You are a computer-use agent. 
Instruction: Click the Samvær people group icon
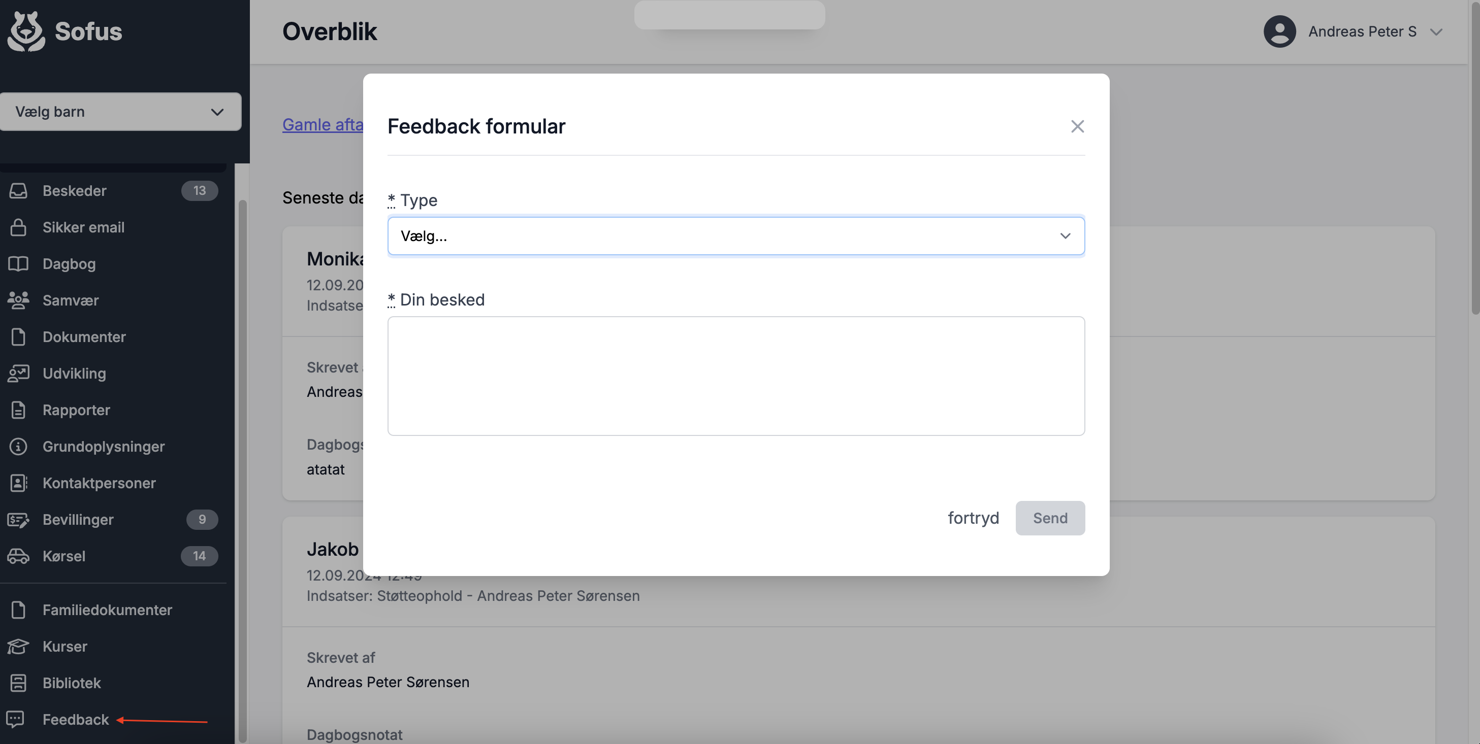[x=18, y=300]
